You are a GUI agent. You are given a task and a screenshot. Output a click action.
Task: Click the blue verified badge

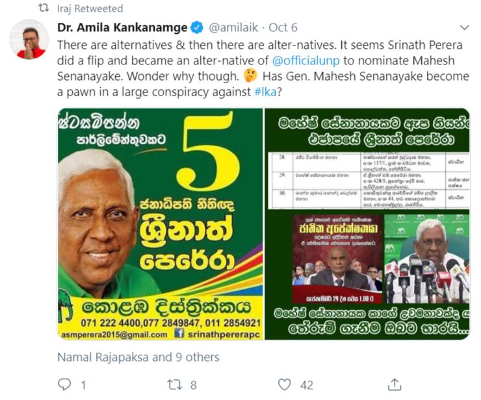(x=197, y=27)
